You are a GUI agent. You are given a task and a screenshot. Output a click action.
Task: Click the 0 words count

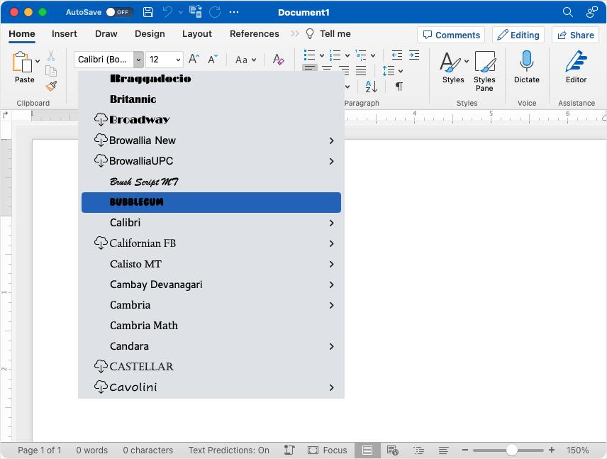91,450
